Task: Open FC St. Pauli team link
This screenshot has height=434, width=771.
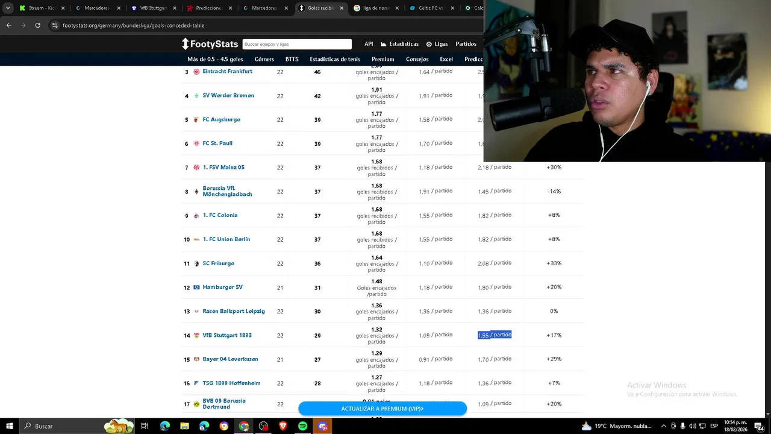Action: coord(217,143)
